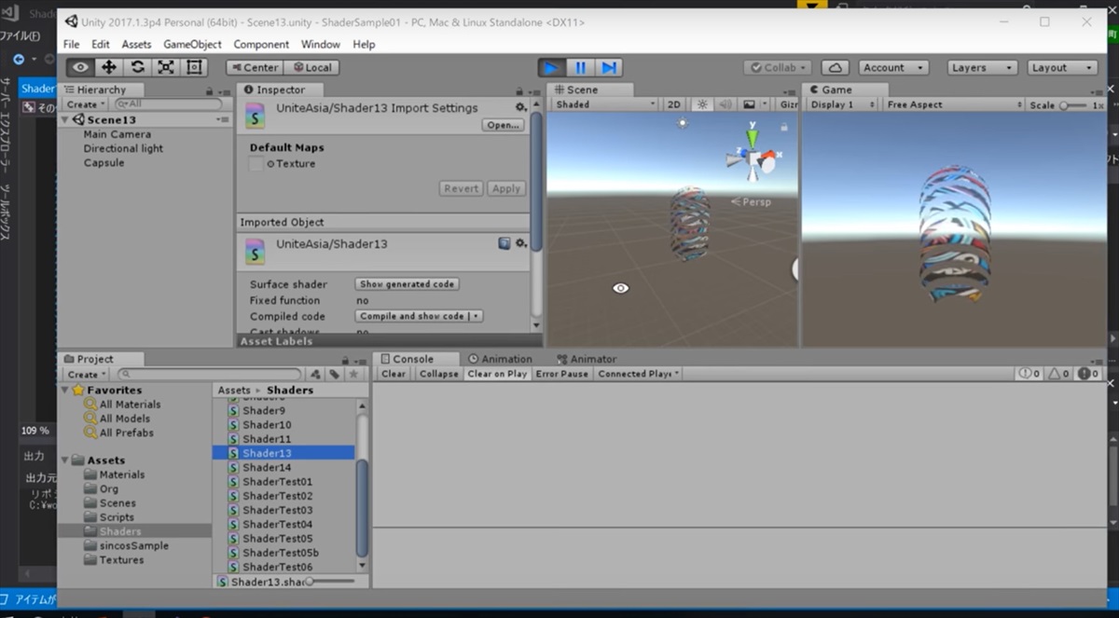Open the GameObject menu
The height and width of the screenshot is (618, 1119).
(192, 44)
